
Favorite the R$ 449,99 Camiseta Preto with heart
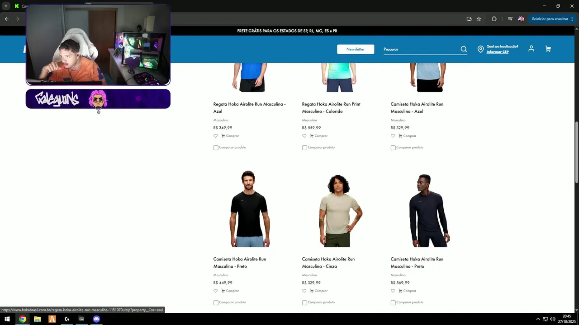(x=216, y=291)
